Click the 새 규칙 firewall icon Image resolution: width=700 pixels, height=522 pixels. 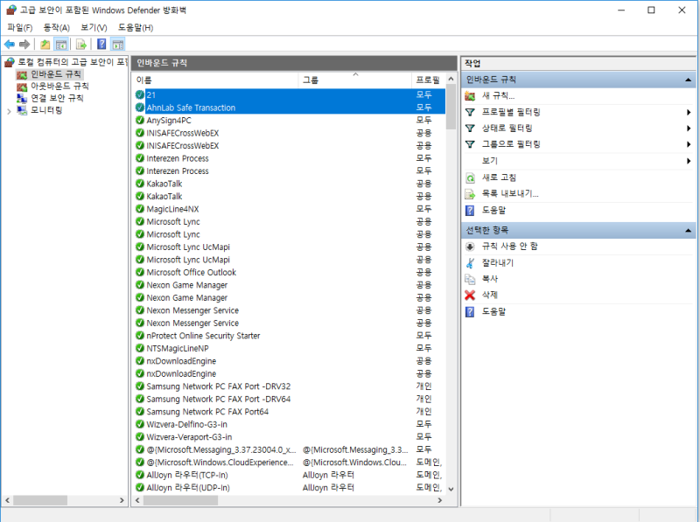470,96
